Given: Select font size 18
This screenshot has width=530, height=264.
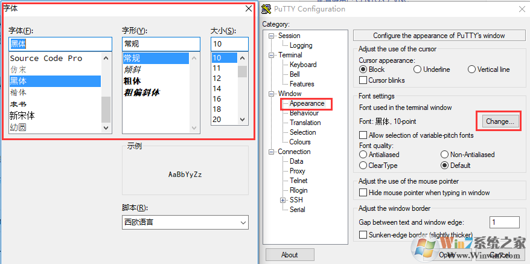Looking at the screenshot, I should 225,109.
